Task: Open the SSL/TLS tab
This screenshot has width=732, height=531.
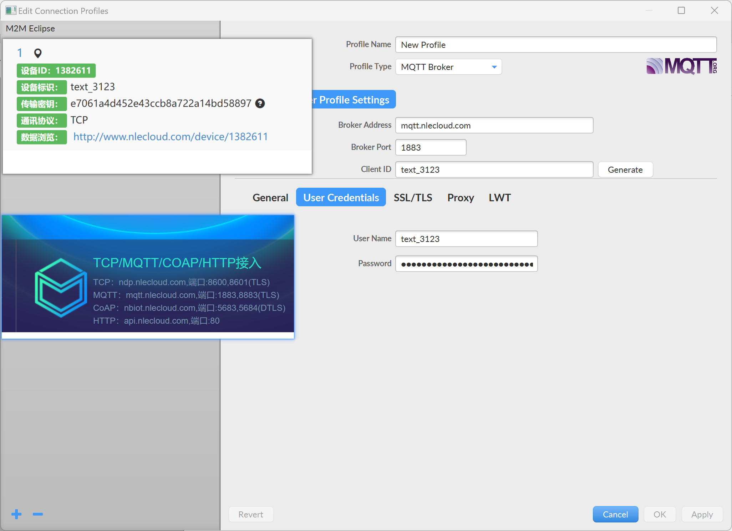Action: click(x=413, y=198)
